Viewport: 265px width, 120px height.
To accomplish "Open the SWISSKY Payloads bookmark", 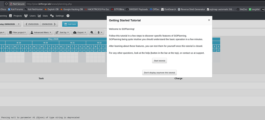I will click(x=137, y=10).
